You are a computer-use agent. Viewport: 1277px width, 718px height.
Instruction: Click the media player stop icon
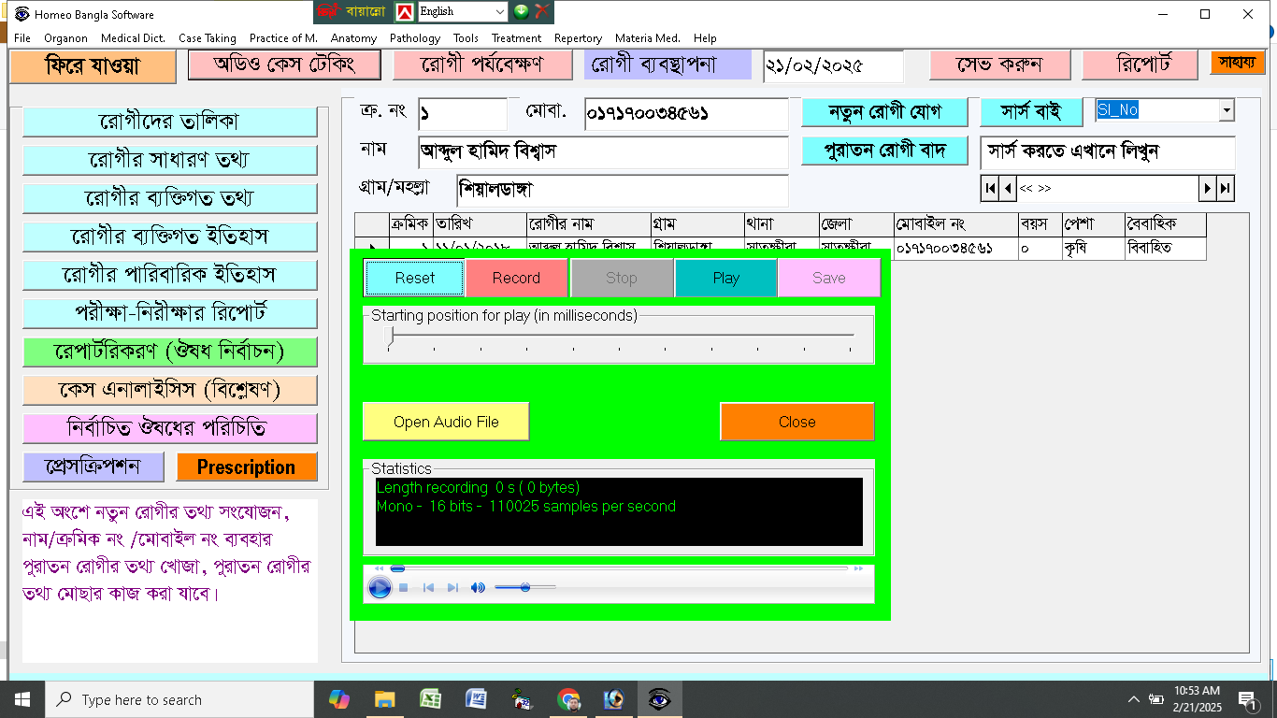pos(404,588)
